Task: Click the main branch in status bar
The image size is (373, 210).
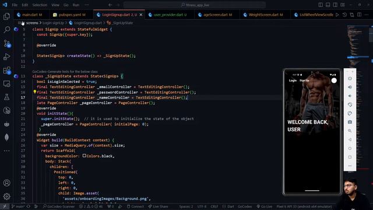Action: click(x=18, y=206)
